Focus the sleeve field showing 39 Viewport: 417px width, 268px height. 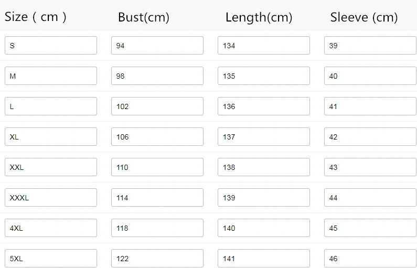point(370,46)
